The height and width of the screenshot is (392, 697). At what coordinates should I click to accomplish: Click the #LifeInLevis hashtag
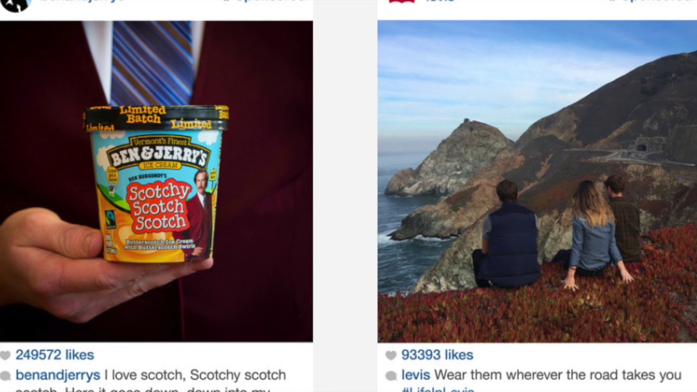click(x=438, y=390)
